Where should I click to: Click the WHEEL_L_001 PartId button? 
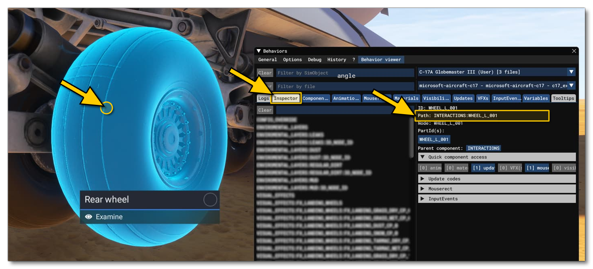(434, 139)
